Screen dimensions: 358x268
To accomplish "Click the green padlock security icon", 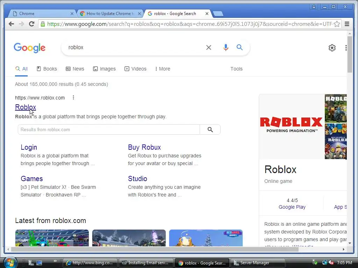I will coord(43,24).
